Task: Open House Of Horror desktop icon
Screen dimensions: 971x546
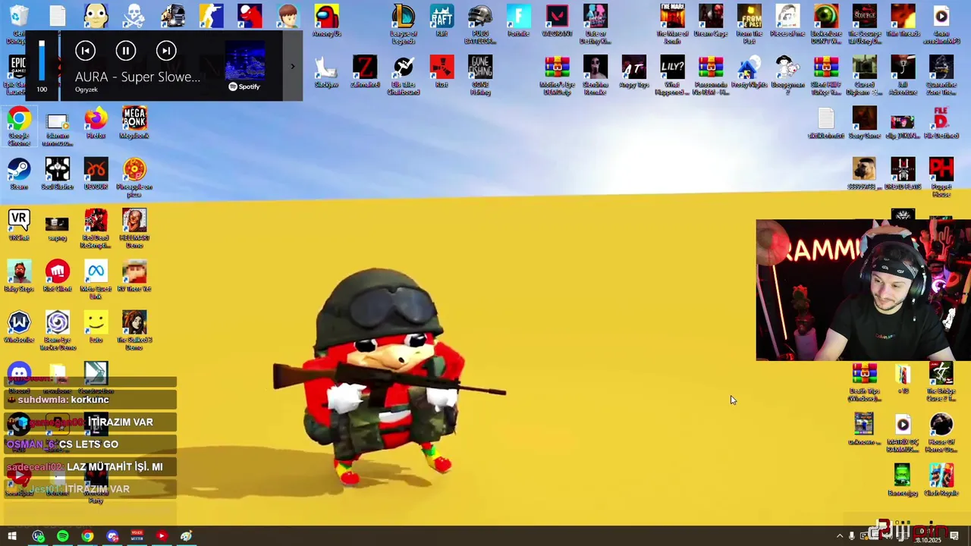Action: pos(941,434)
